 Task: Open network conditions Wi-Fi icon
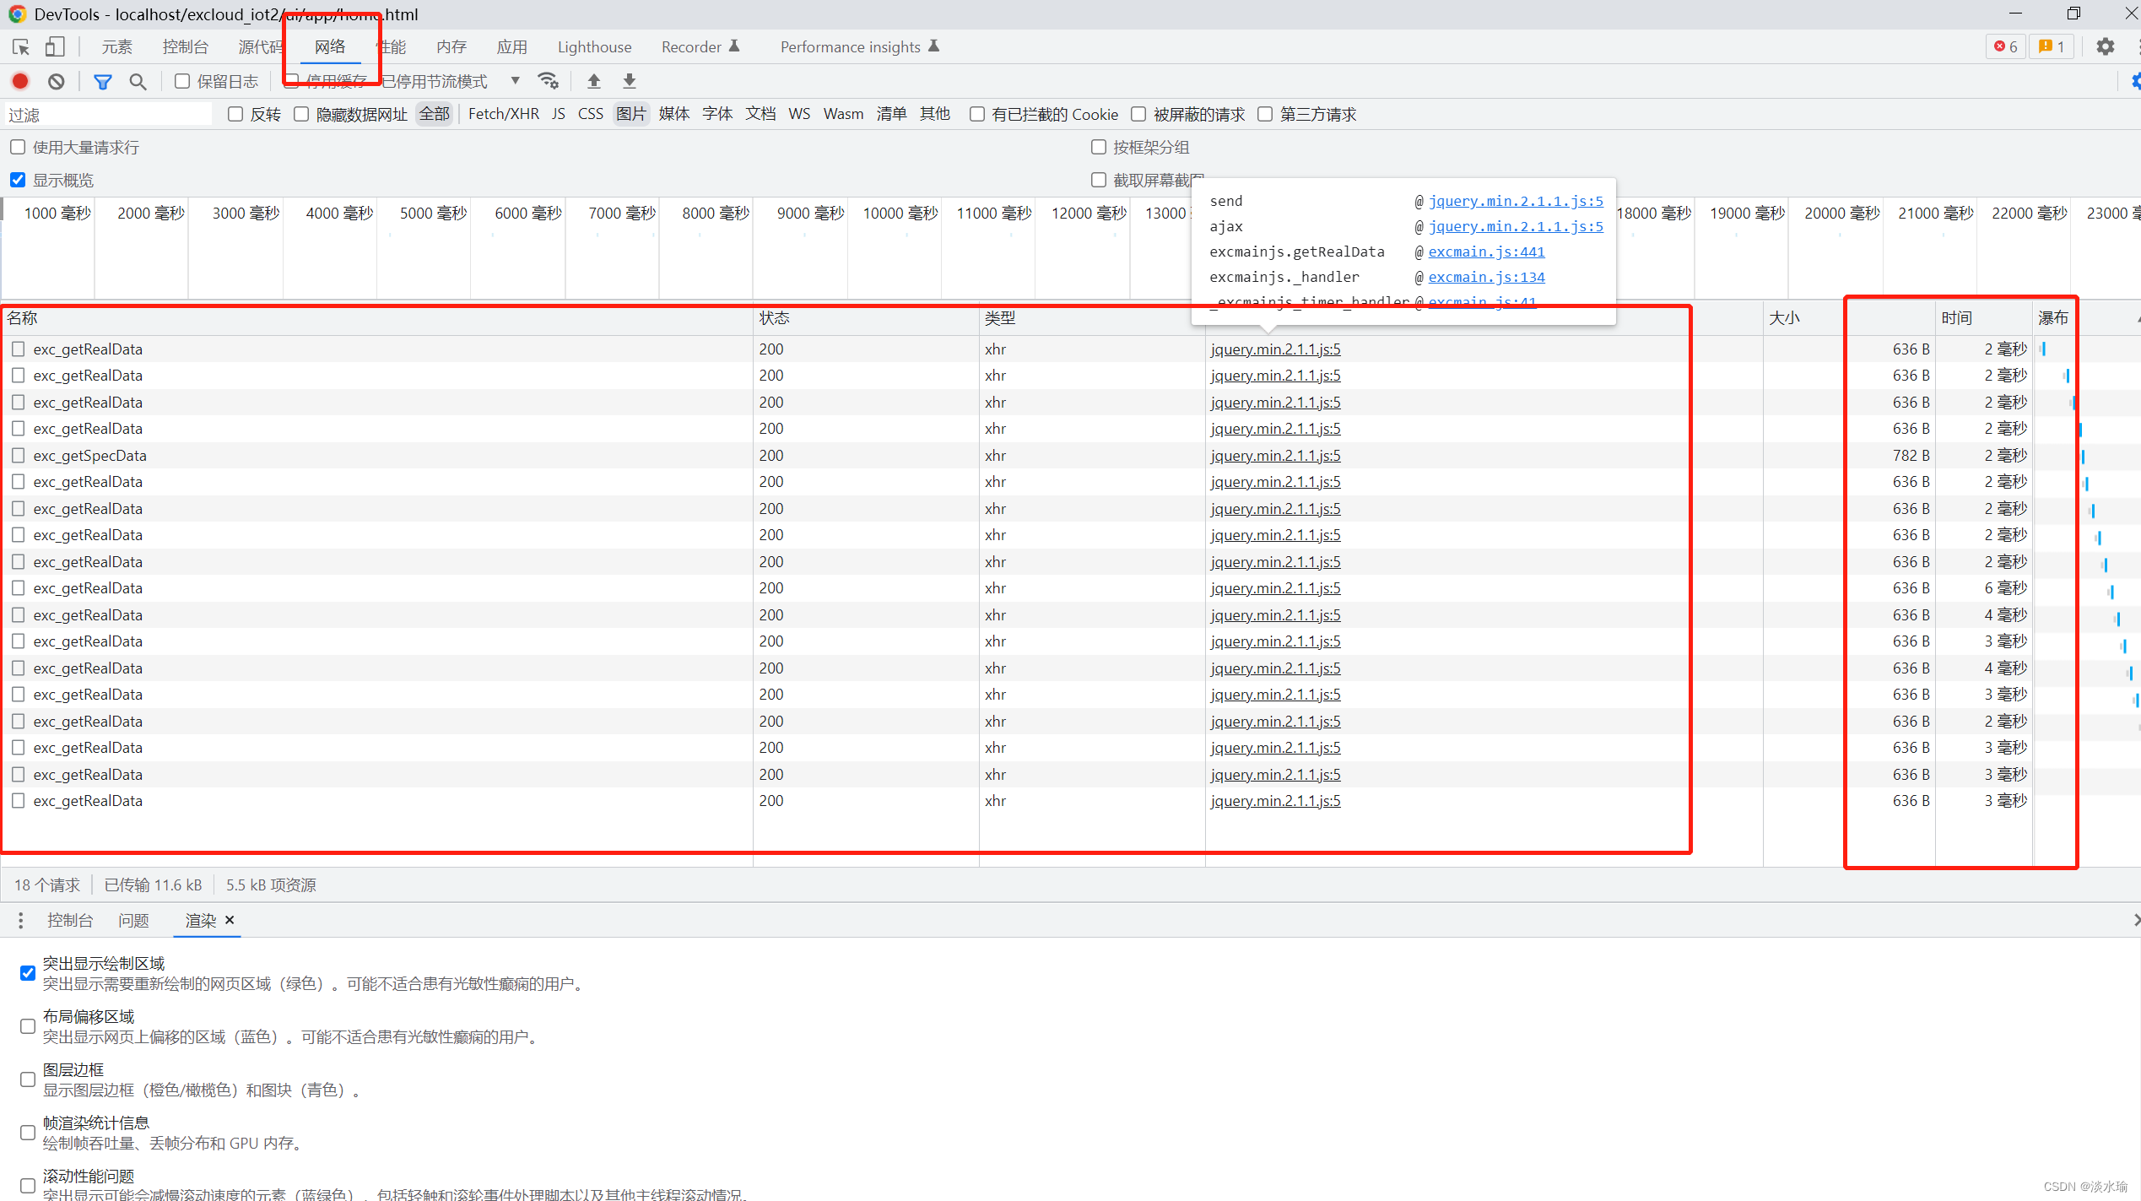pos(549,81)
